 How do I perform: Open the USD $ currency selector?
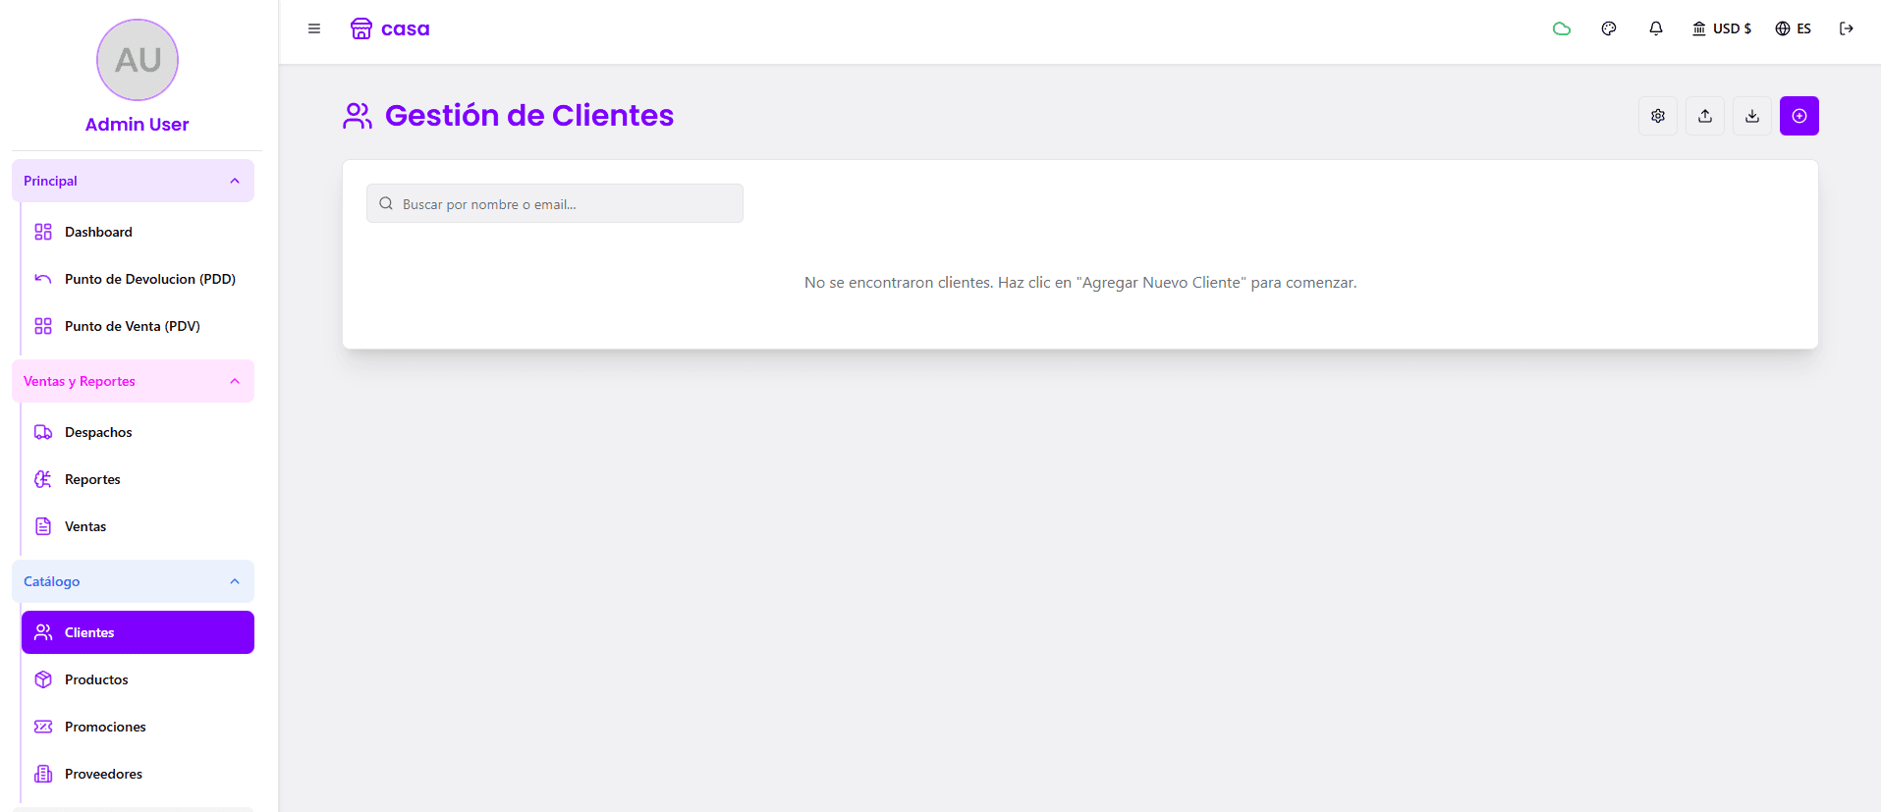(1722, 28)
